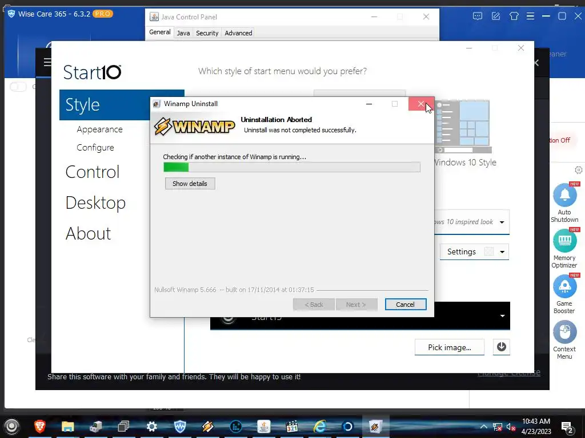Click Show details in Winamp Uninstall
This screenshot has width=585, height=438.
click(190, 184)
